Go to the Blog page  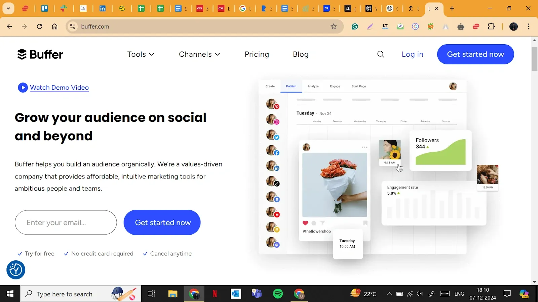301,54
